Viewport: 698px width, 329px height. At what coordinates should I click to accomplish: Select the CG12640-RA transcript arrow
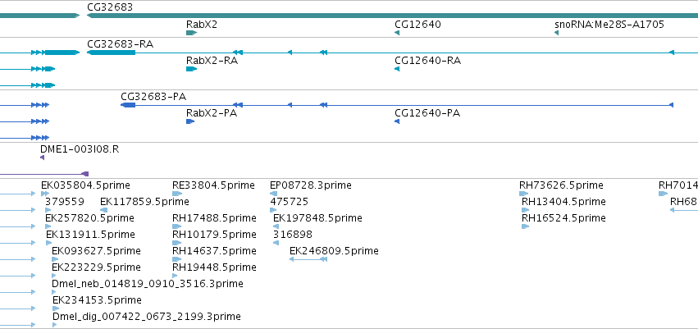point(397,69)
